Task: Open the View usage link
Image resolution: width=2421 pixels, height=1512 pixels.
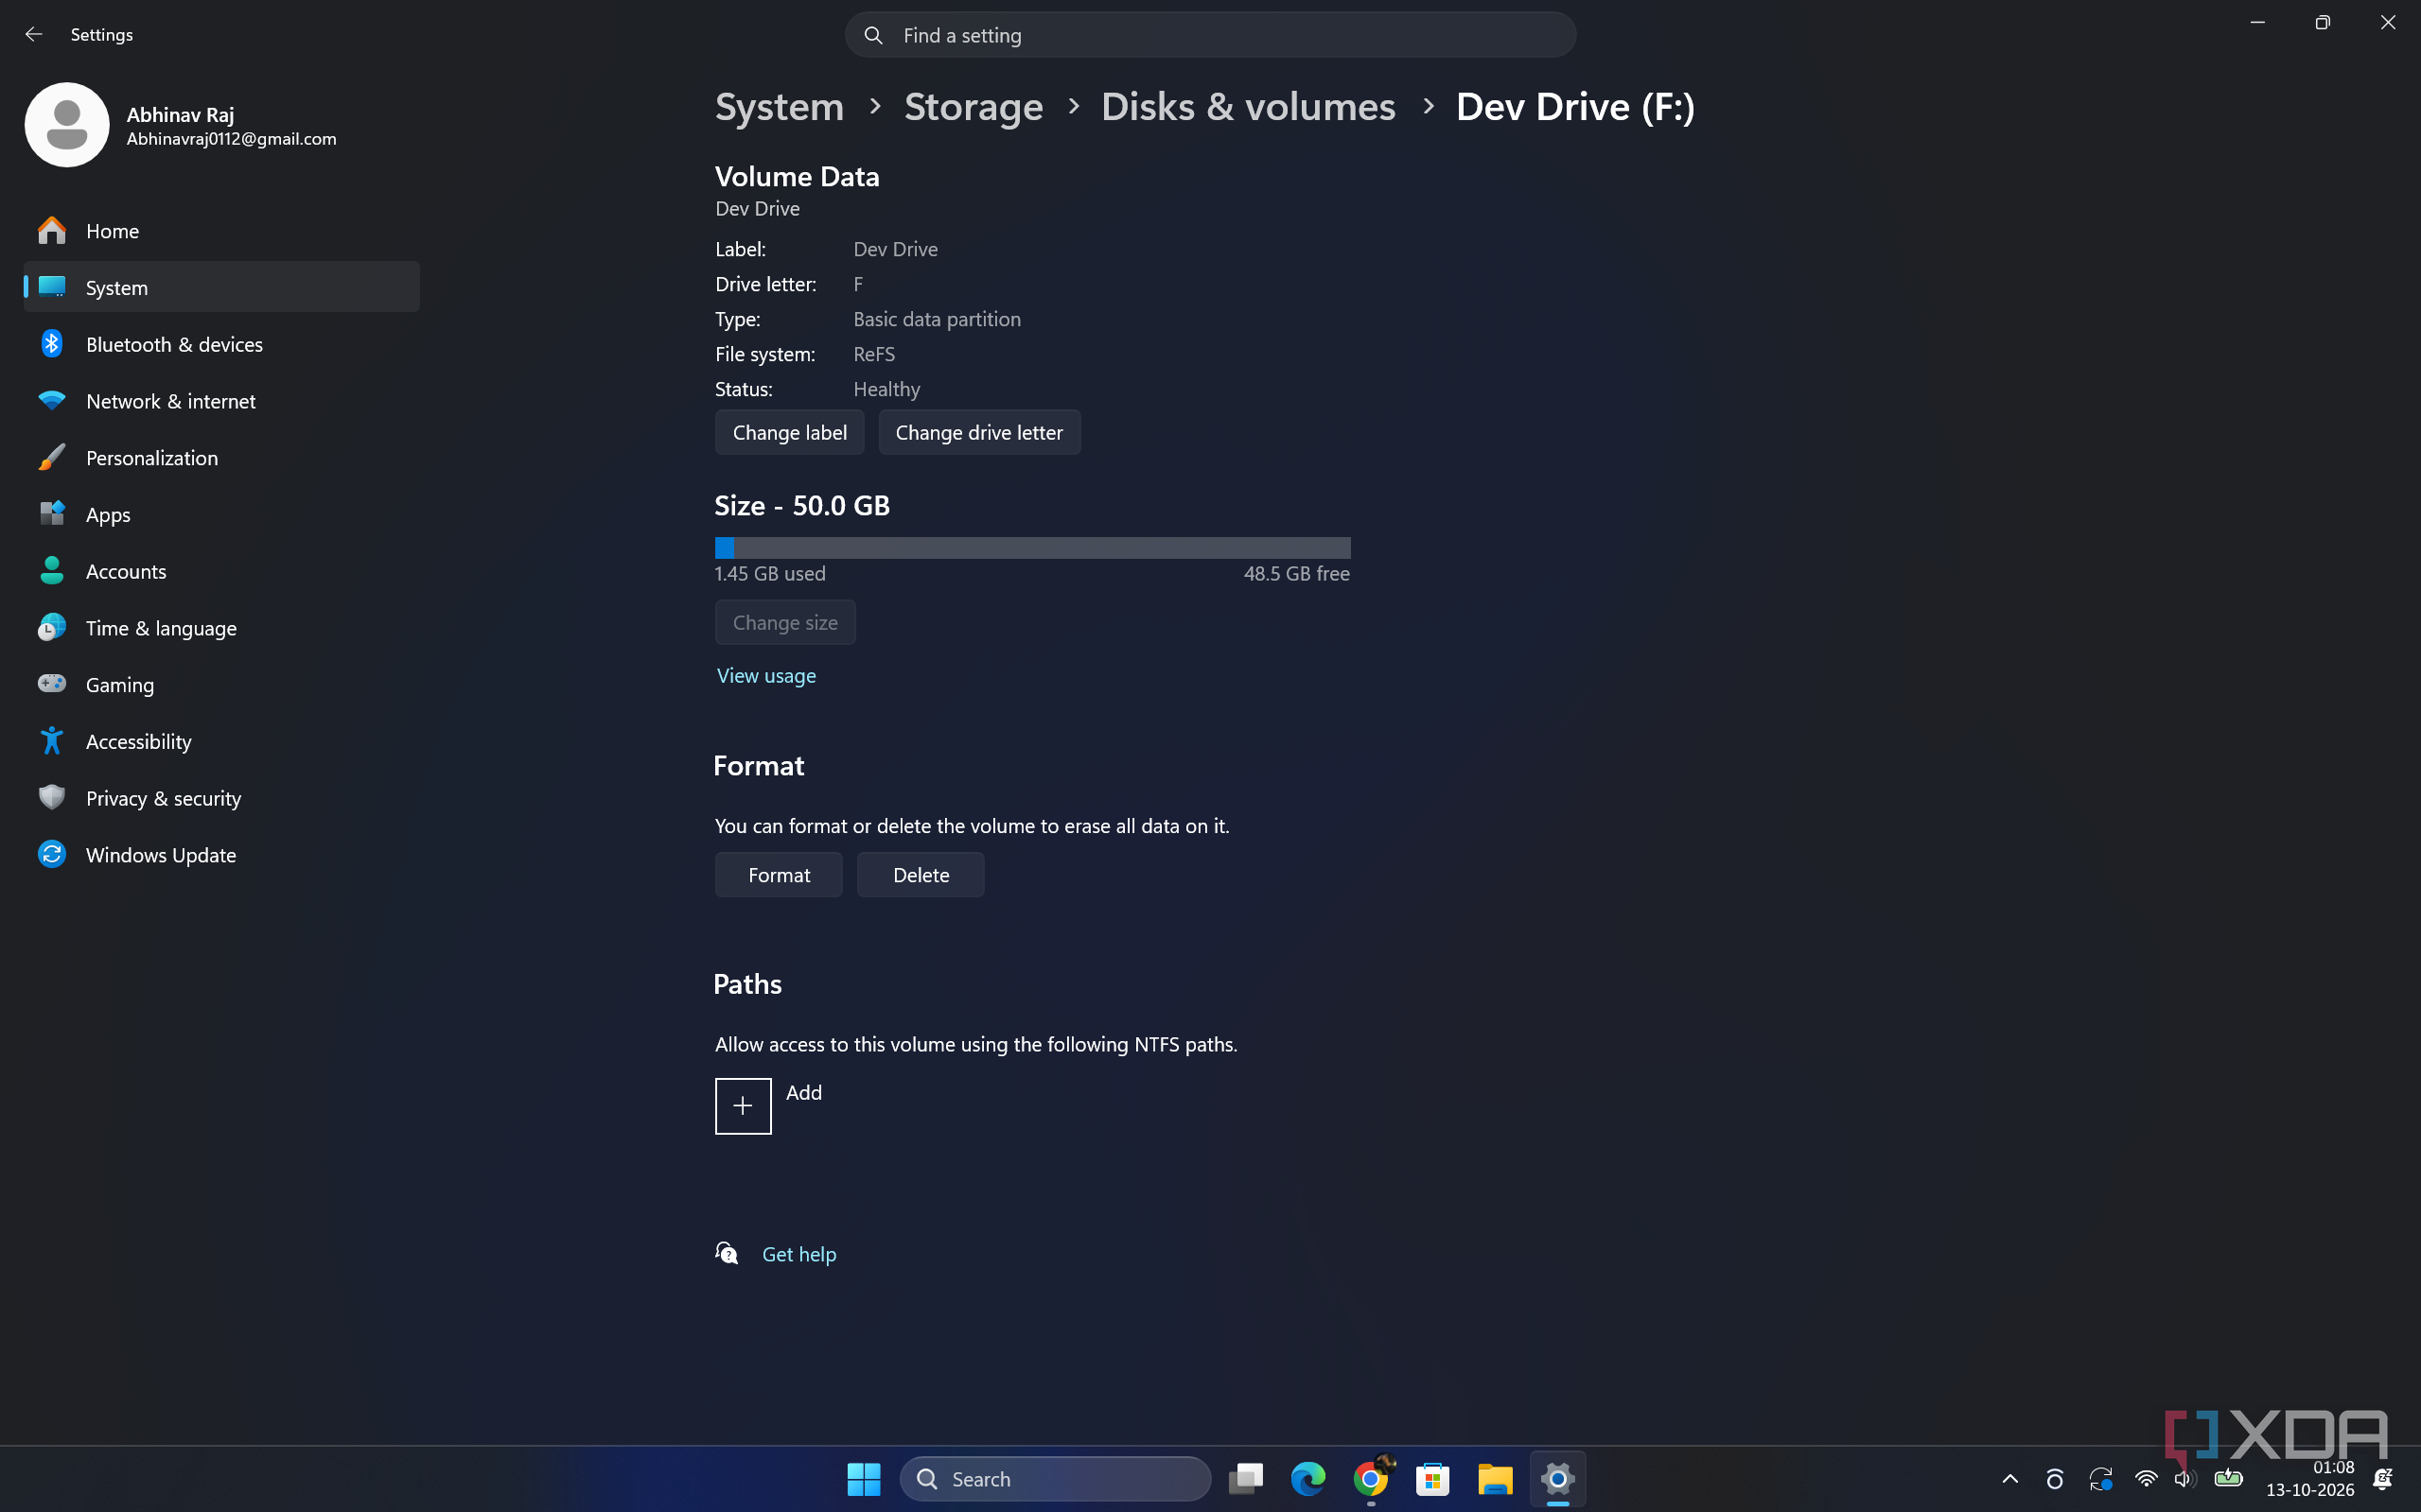Action: point(766,676)
